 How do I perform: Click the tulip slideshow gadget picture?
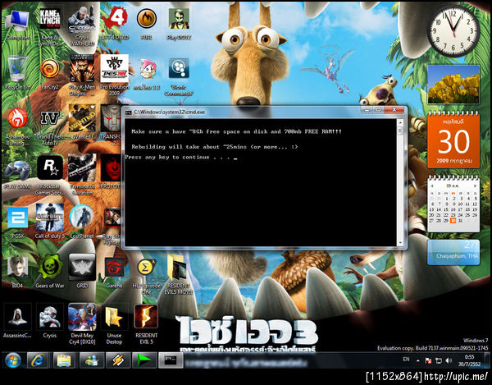point(453,85)
